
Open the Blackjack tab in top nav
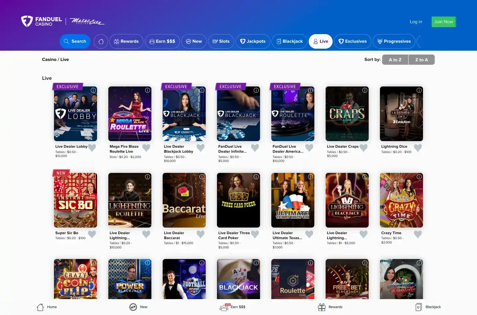pyautogui.click(x=290, y=41)
